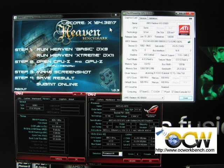Toggle the PhysX checkbox in GPU-Z

click(162, 92)
